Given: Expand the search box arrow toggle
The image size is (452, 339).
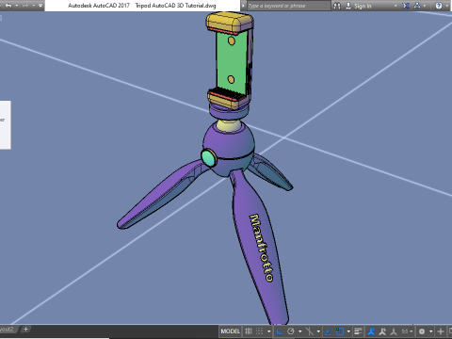Looking at the screenshot, I should [243, 6].
